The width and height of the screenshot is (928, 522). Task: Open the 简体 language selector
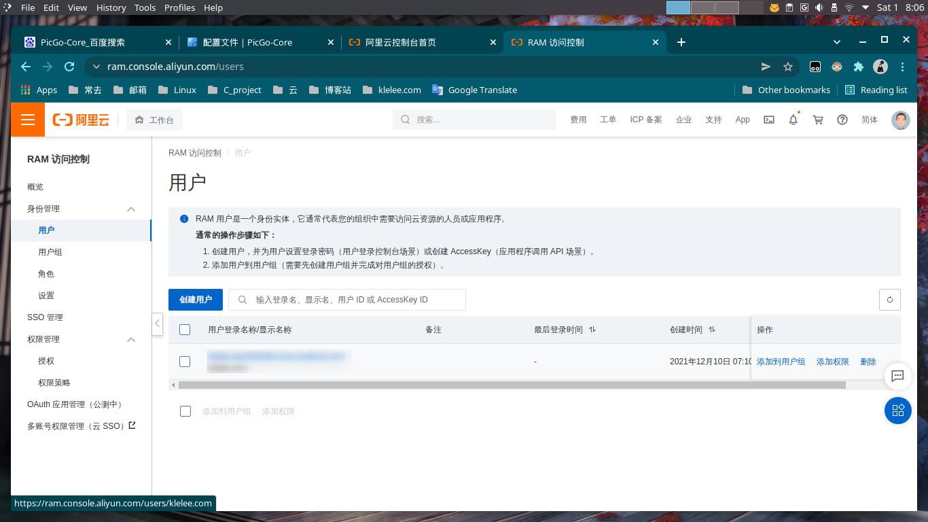click(870, 120)
